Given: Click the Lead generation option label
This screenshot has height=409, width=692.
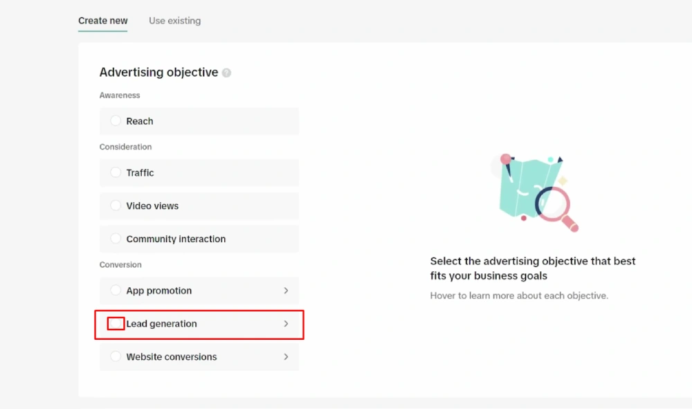Looking at the screenshot, I should pos(161,323).
